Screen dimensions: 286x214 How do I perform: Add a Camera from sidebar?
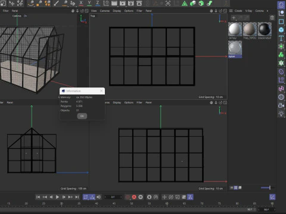coord(281,105)
